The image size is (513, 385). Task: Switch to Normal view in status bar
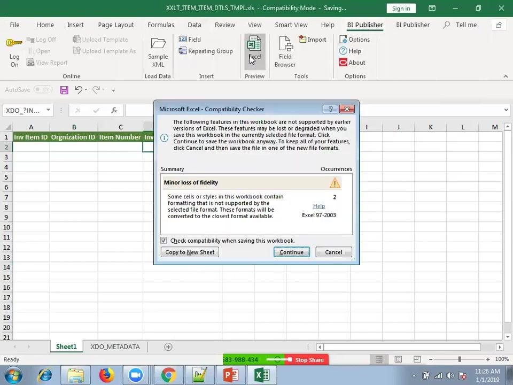click(x=379, y=359)
